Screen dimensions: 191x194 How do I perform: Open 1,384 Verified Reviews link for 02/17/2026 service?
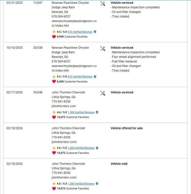point(81,112)
